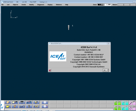The width and height of the screenshot is (136, 111).
Task: Open the Create dropdown menu
Action: point(24,5)
